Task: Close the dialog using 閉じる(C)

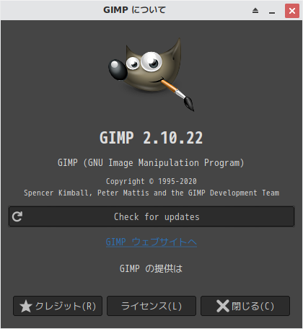Action: pos(245,306)
